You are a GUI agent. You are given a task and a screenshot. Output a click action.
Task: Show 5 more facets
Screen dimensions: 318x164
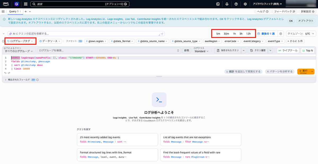click(x=295, y=41)
